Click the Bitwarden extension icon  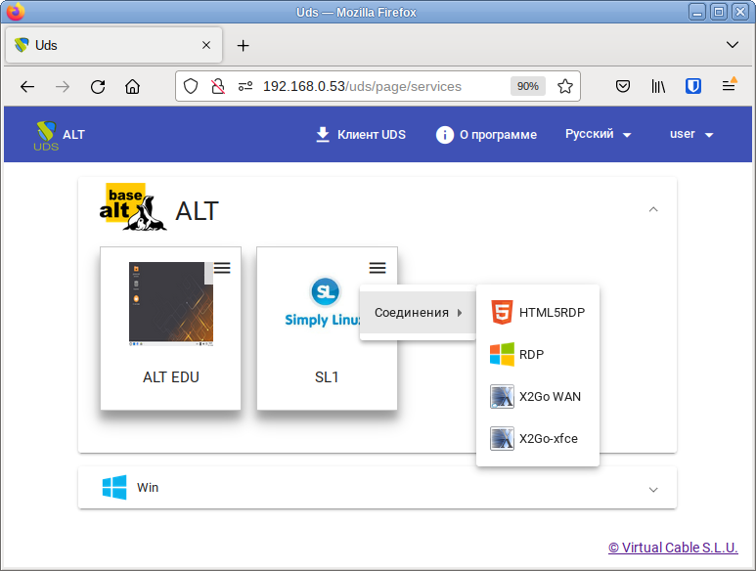(693, 86)
